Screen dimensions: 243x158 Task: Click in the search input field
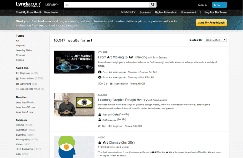click(x=106, y=5)
